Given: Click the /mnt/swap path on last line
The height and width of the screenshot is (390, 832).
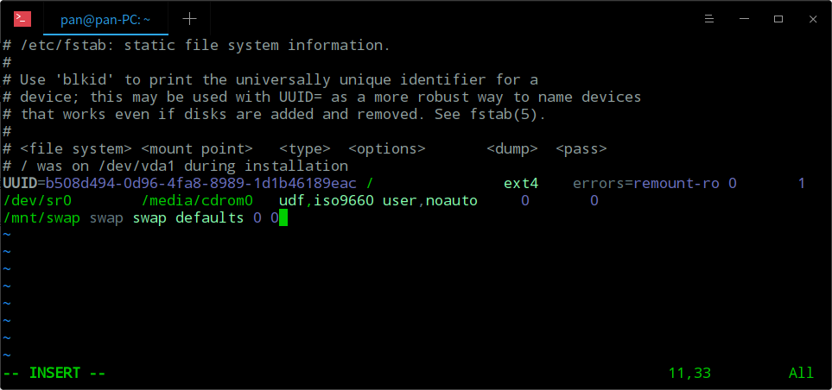Looking at the screenshot, I should (41, 217).
